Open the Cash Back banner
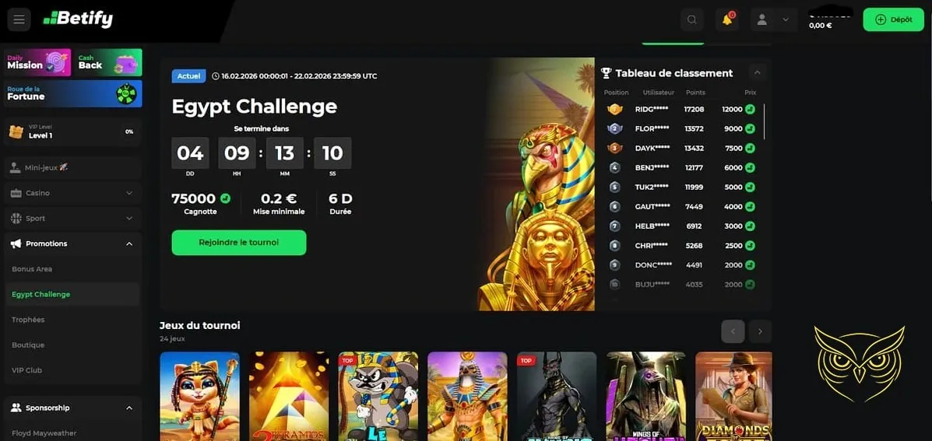This screenshot has width=932, height=441. pyautogui.click(x=108, y=62)
